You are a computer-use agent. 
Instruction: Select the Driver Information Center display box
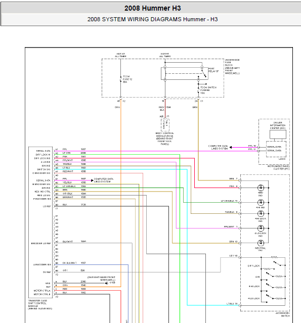[278, 134]
